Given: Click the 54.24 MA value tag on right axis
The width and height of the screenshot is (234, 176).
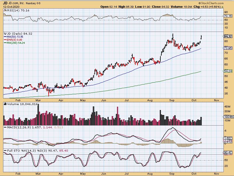Looking at the screenshot, I should pos(228,71).
